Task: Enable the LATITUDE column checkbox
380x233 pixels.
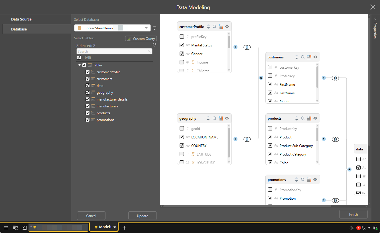Action: (x=182, y=154)
